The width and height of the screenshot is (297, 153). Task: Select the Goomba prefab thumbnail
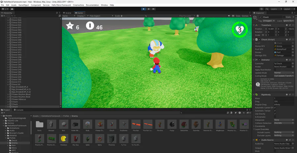tap(196, 124)
